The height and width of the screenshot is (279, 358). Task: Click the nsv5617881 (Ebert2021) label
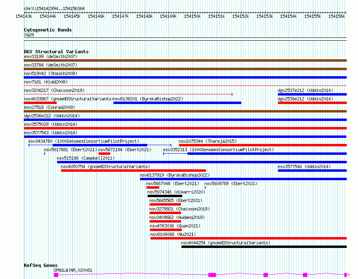(70, 150)
